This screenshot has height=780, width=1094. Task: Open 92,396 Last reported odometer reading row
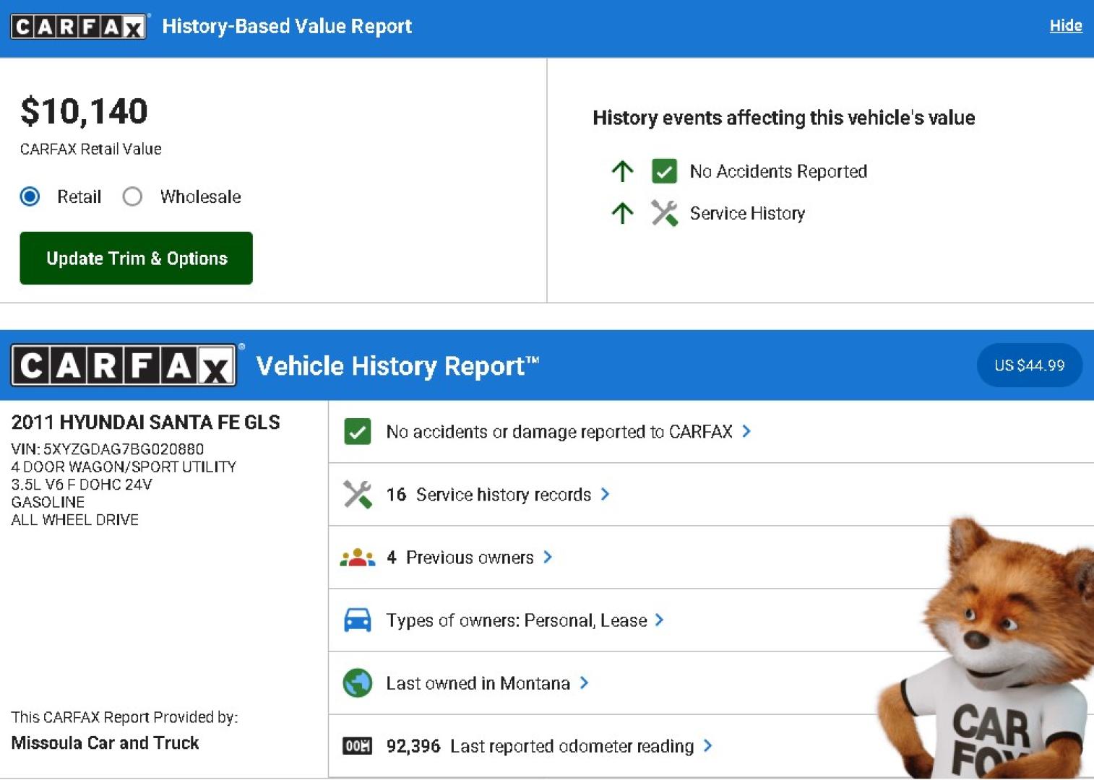pos(711,746)
